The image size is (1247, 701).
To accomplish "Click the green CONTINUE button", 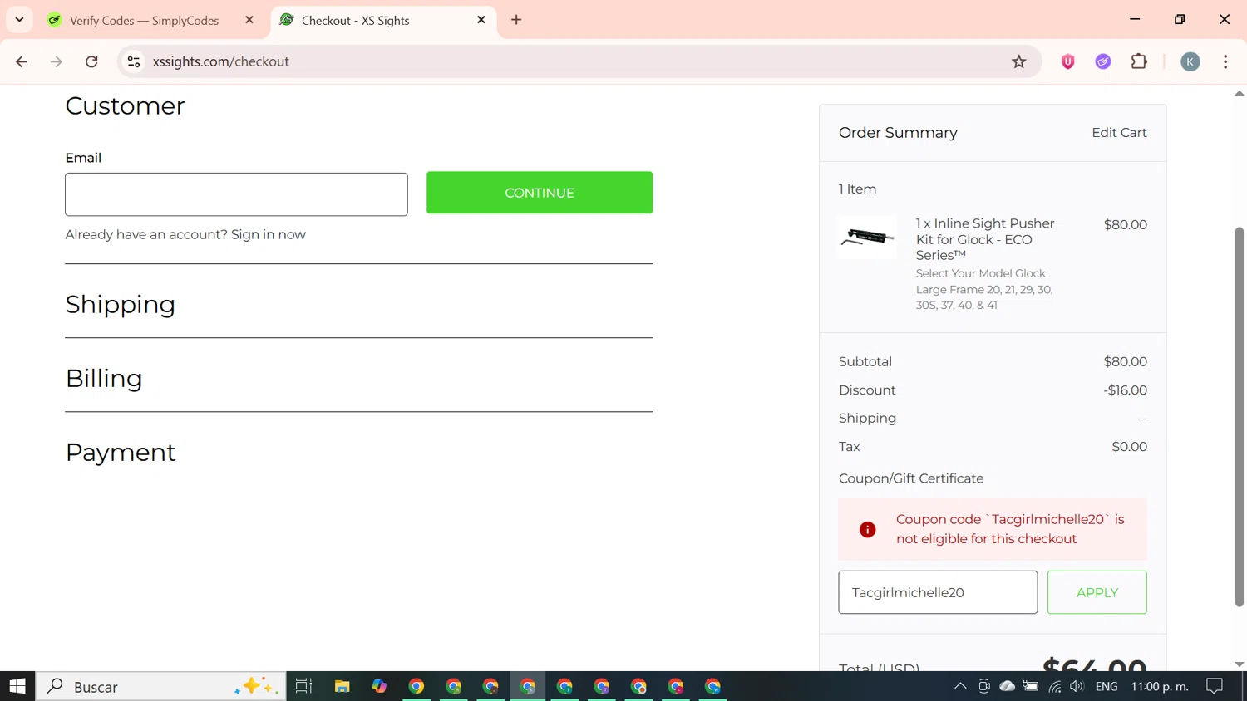I will (540, 193).
